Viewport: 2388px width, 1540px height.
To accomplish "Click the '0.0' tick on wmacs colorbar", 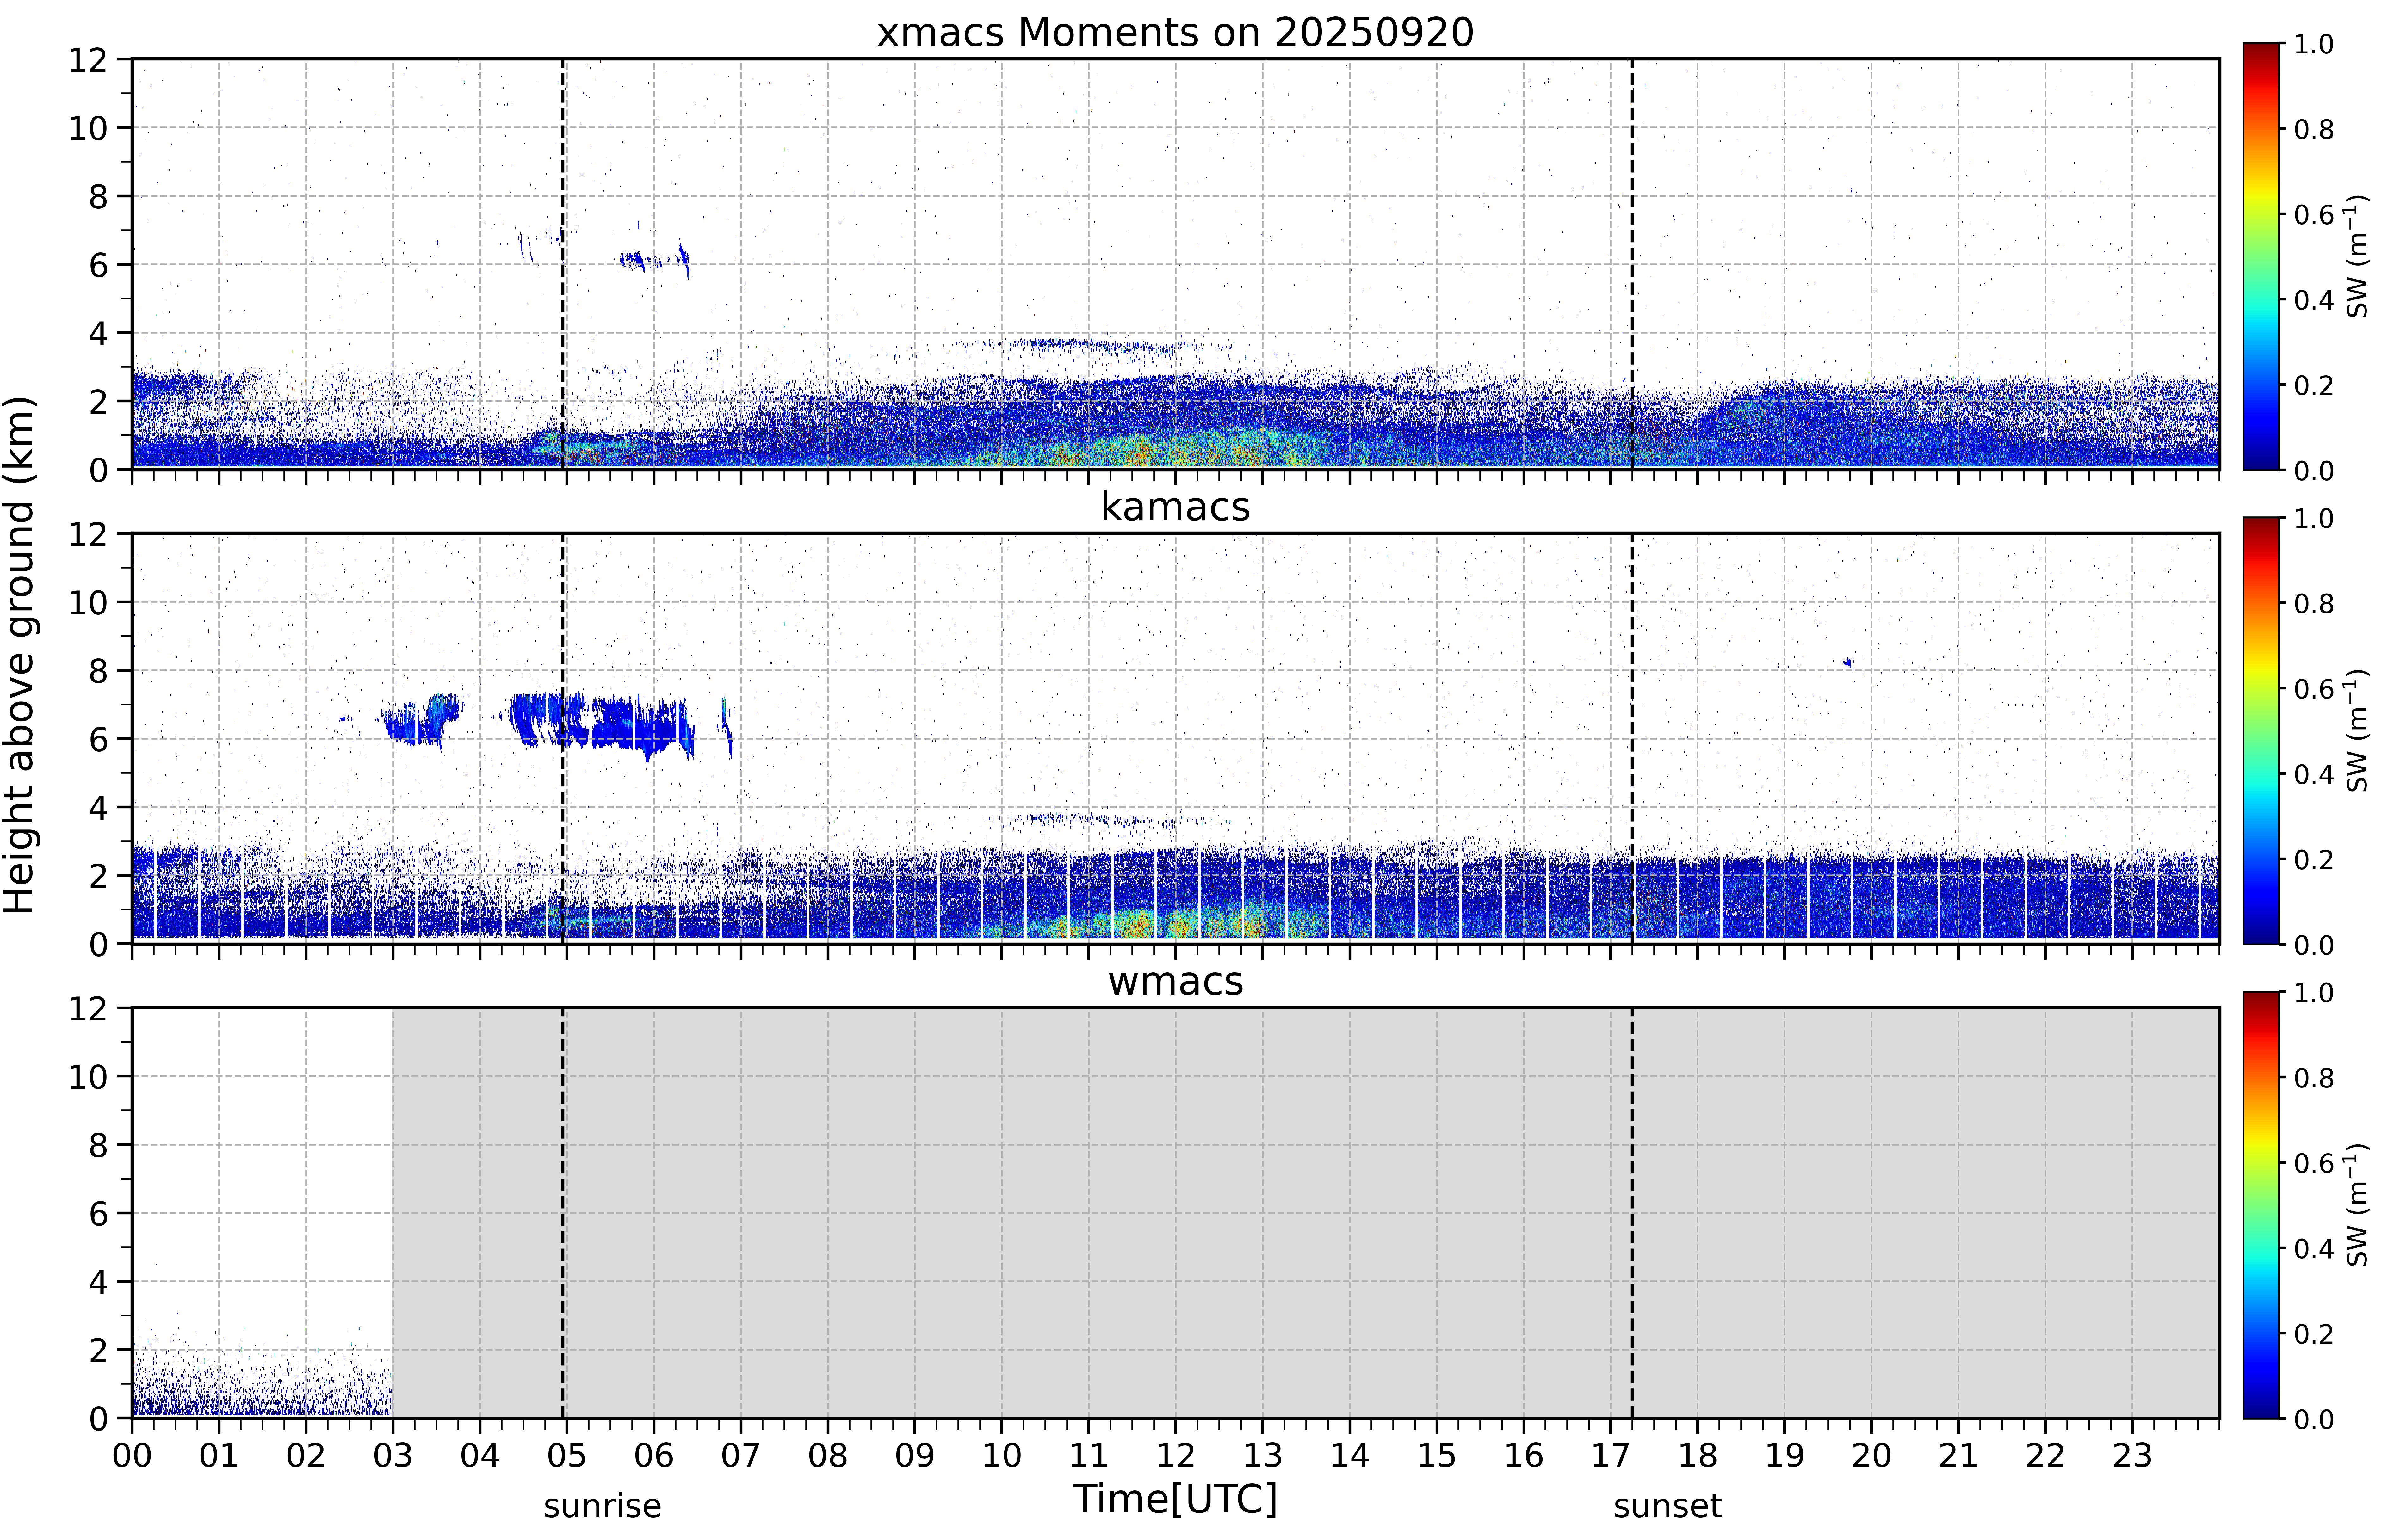I will coord(2314,1419).
